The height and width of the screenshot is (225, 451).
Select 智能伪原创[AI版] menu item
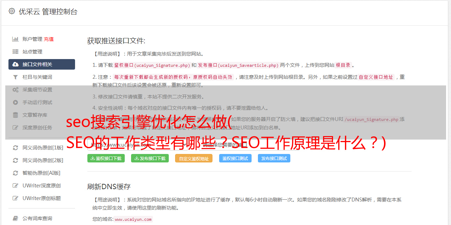click(x=42, y=173)
